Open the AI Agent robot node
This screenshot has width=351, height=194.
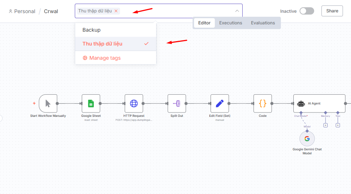coord(319,103)
